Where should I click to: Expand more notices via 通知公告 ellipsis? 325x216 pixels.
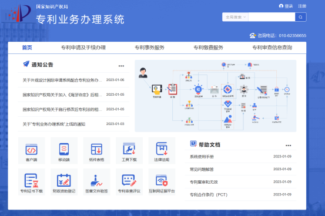(121, 66)
